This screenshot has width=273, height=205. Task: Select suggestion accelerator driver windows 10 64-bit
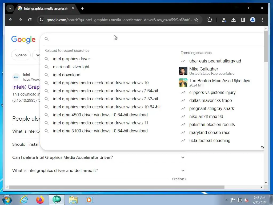[107, 107]
